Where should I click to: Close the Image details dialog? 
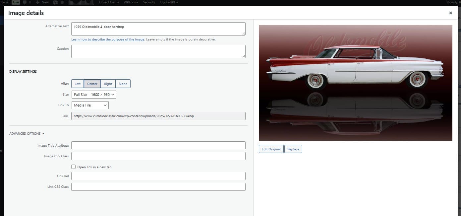coord(450,13)
